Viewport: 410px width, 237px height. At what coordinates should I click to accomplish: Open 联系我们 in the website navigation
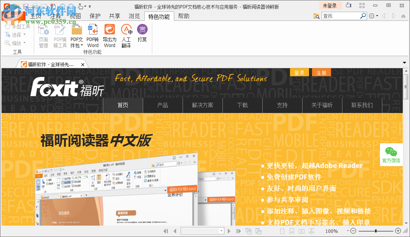tap(362, 105)
